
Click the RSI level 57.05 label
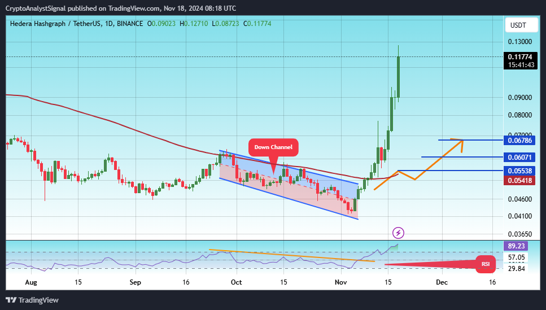coord(516,257)
